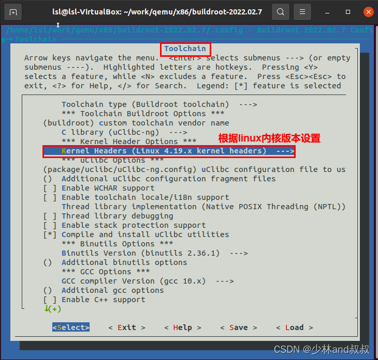Viewport: 378px width, 360px height.
Task: Select uClibc configuration file entry
Action: (x=194, y=169)
